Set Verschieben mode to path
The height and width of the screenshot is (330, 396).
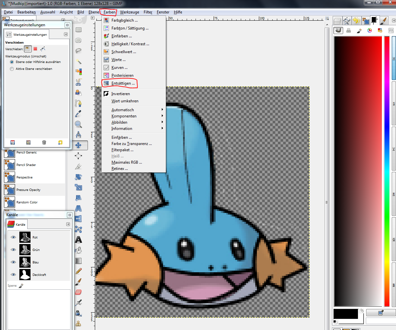[43, 49]
